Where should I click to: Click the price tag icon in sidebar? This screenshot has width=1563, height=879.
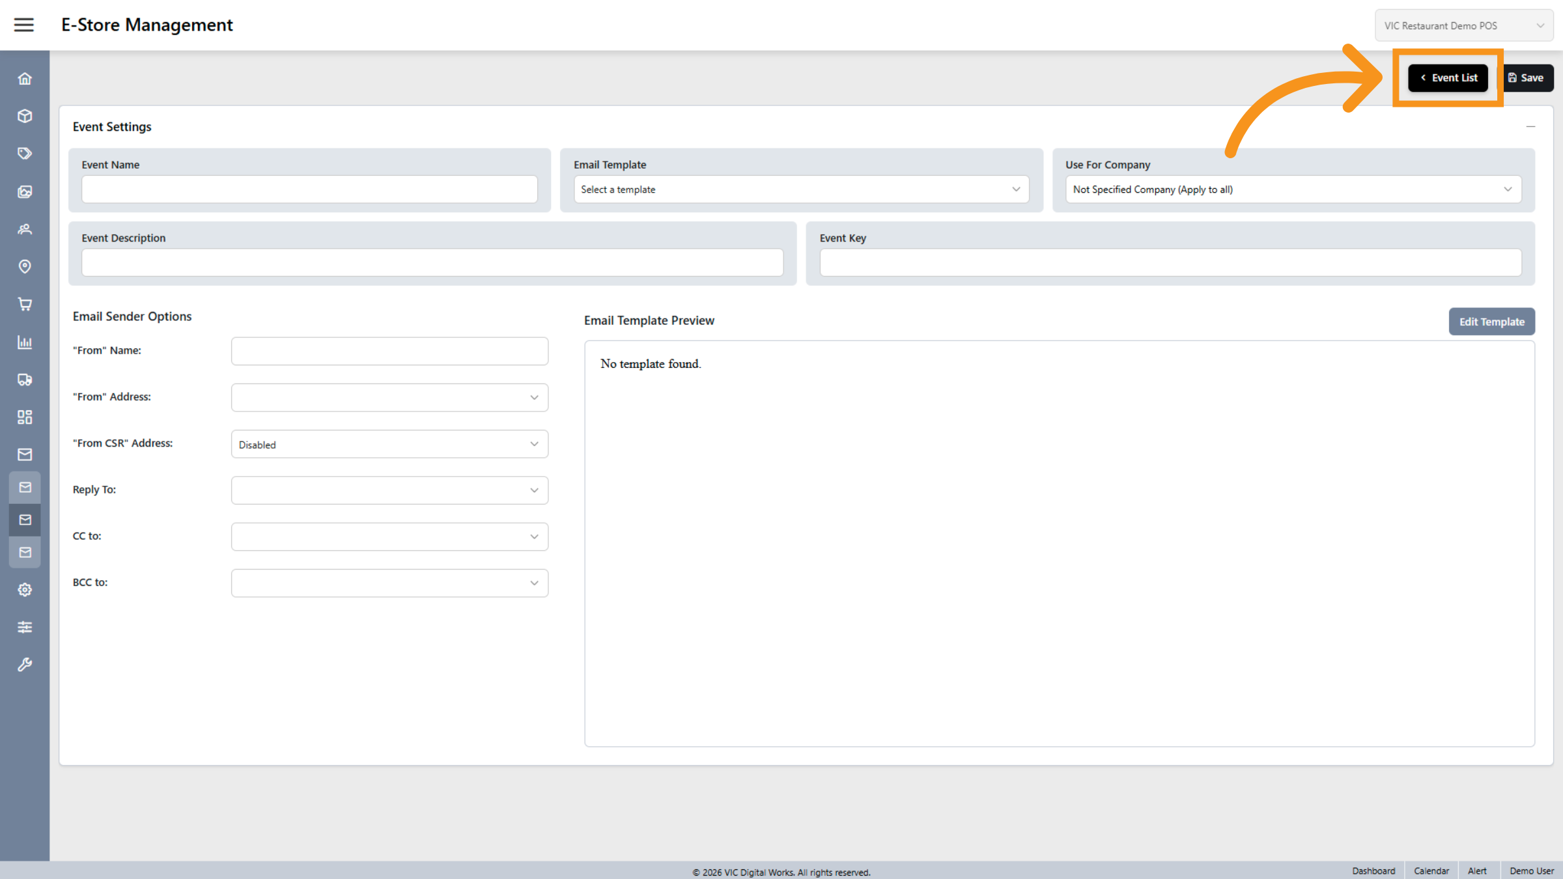click(x=25, y=154)
